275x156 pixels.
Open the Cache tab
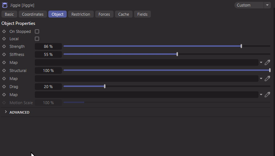123,14
